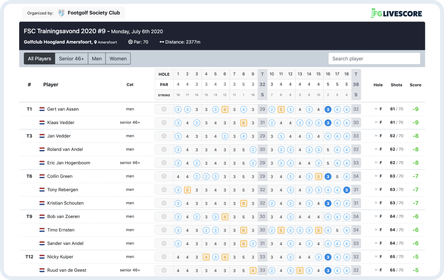Click Nicky Kuiper's row football icon
The image size is (444, 280).
click(x=164, y=257)
